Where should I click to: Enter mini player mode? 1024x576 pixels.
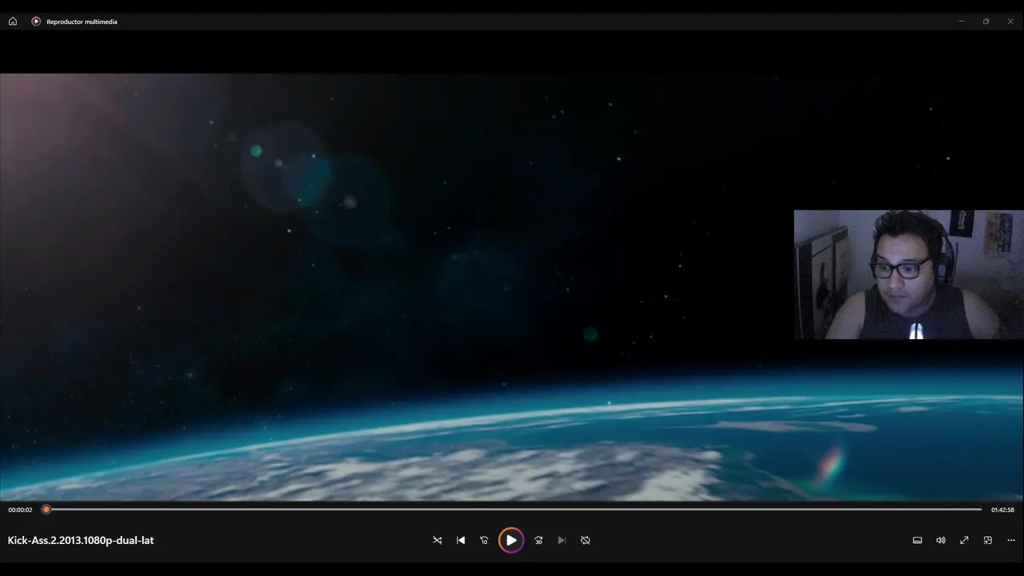point(988,540)
